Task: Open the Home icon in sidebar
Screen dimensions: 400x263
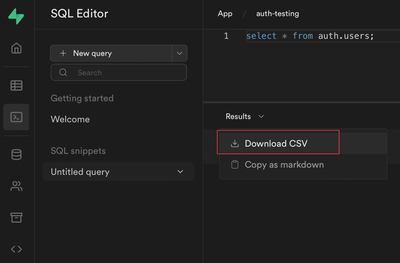Action: pyautogui.click(x=16, y=48)
